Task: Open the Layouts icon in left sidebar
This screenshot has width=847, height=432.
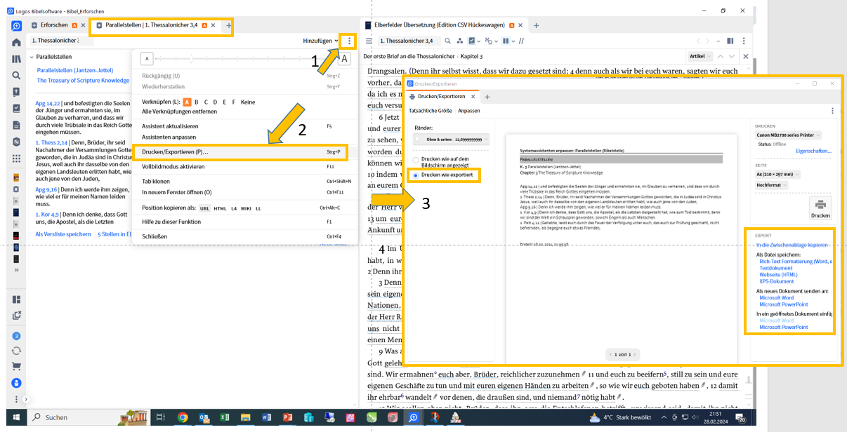Action: coord(16,299)
